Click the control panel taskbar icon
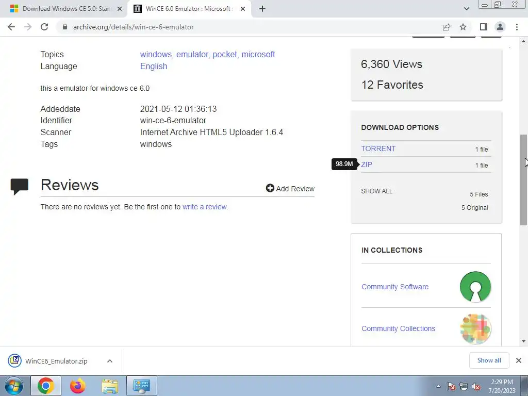The height and width of the screenshot is (396, 528). [x=141, y=386]
